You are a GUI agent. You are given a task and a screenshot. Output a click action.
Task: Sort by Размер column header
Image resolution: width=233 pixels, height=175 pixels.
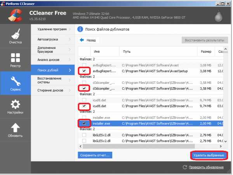[x=206, y=52]
